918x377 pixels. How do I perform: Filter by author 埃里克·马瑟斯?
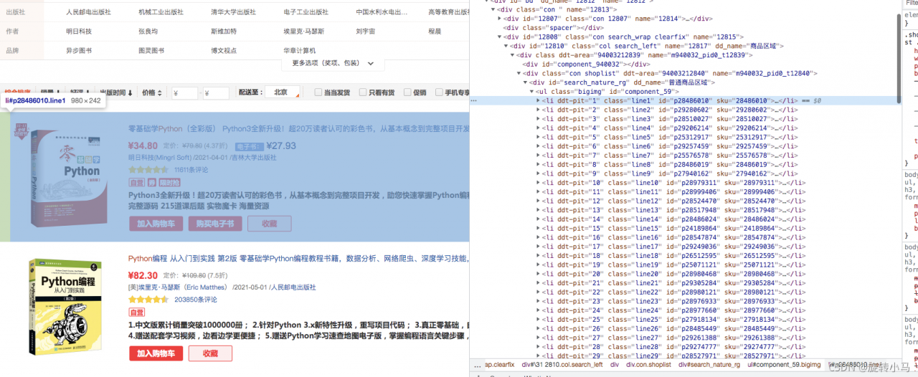[306, 32]
